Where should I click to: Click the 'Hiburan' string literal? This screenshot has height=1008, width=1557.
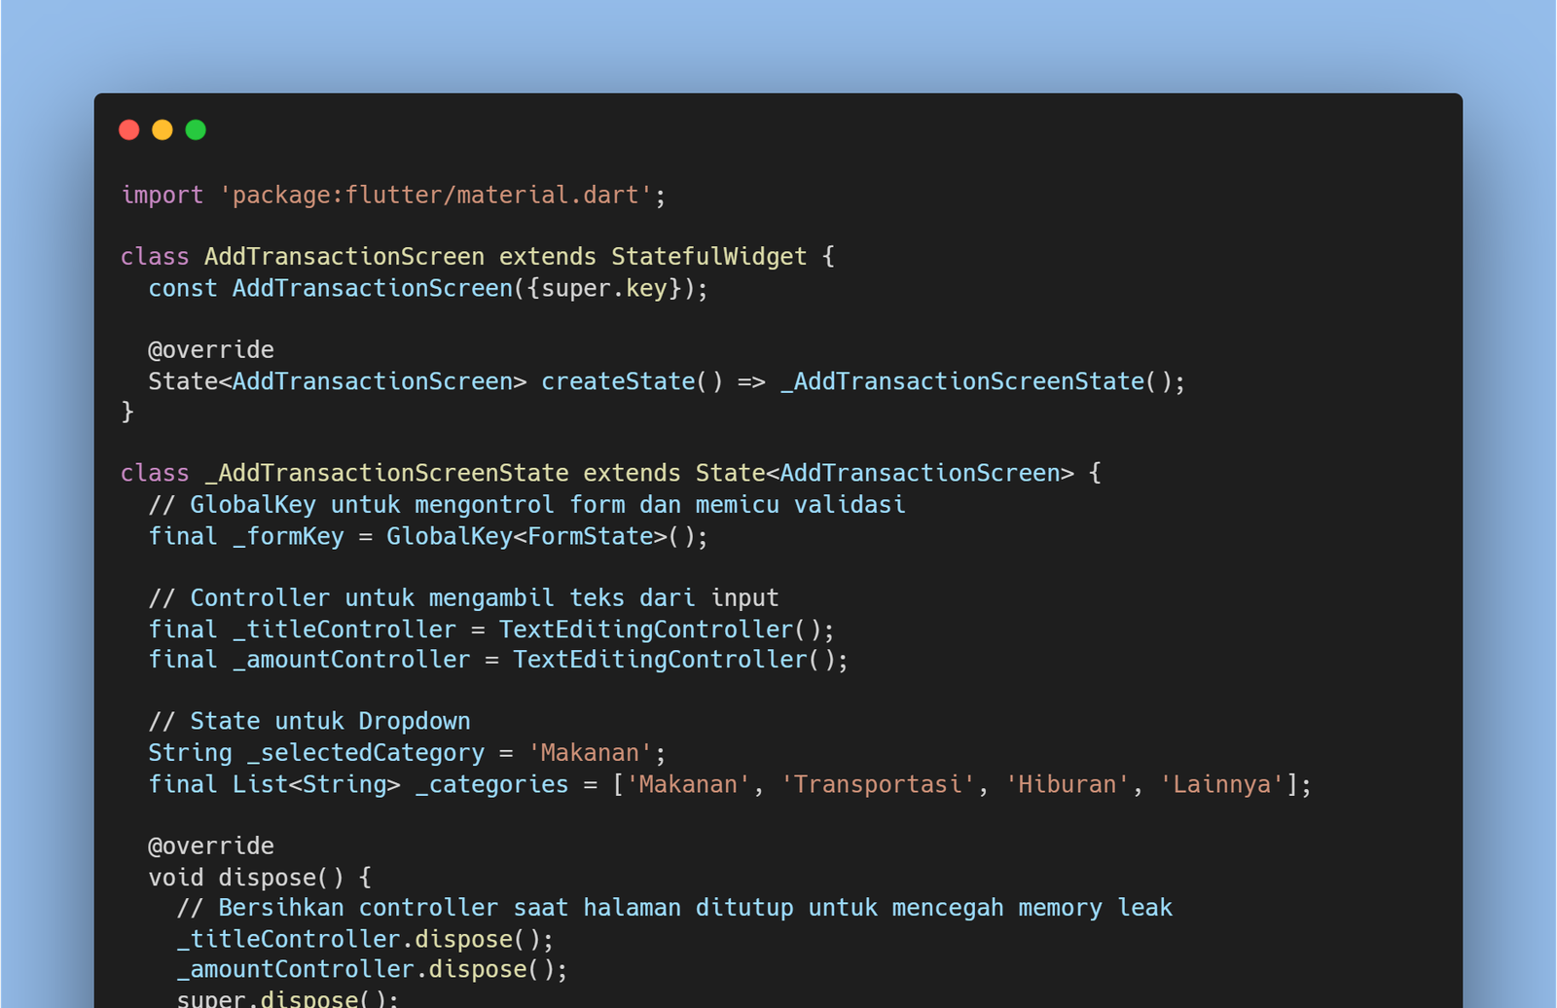[x=1068, y=784]
